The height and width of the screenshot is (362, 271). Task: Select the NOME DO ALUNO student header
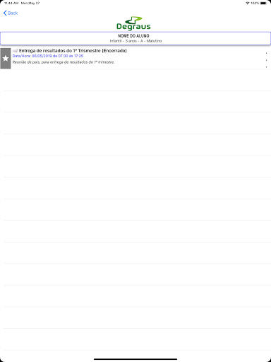coord(135,38)
